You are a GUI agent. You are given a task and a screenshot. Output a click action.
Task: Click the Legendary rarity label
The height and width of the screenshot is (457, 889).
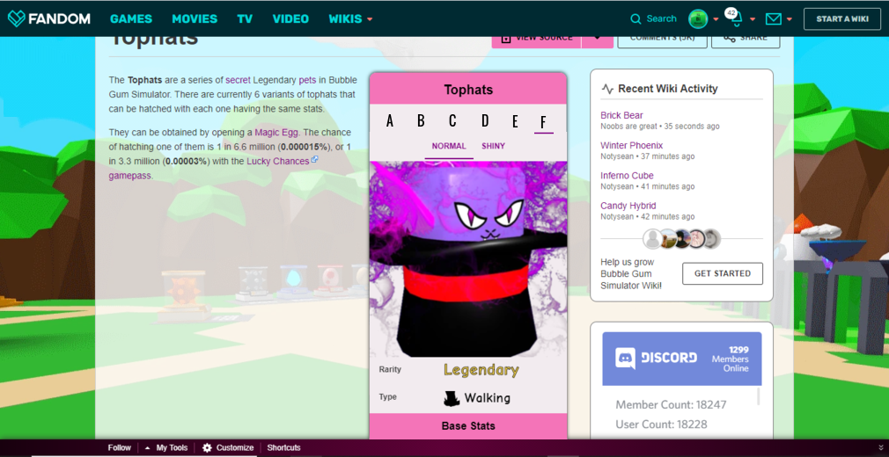[481, 370]
